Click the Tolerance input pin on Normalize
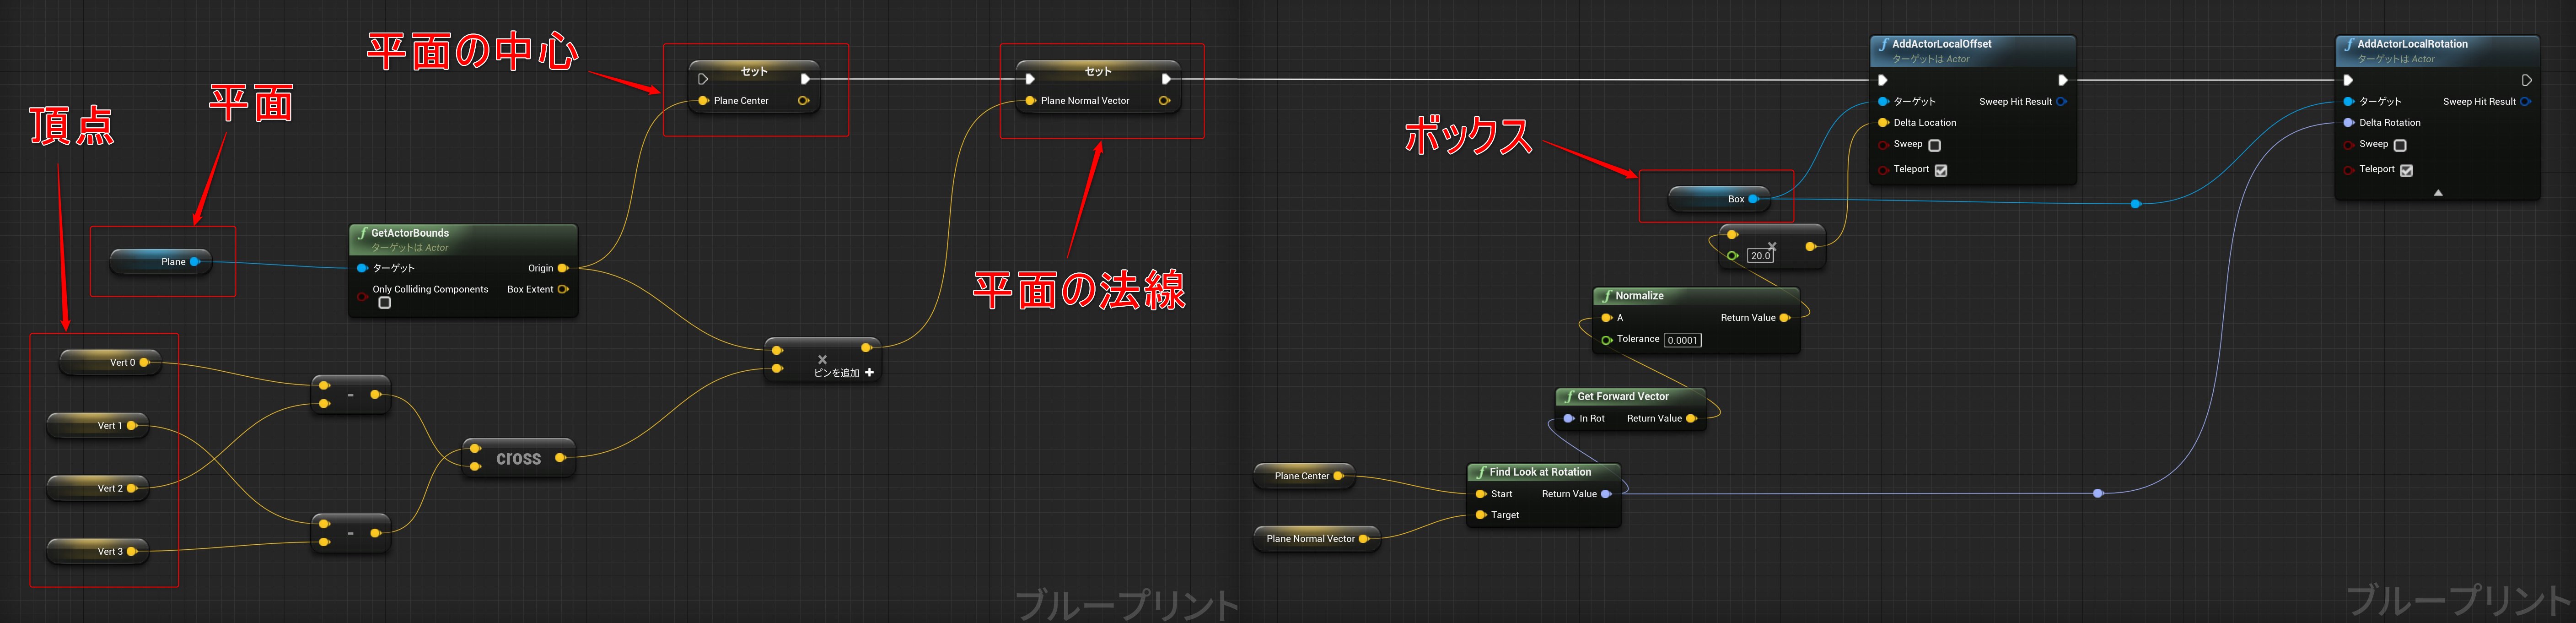The width and height of the screenshot is (2576, 623). tap(1606, 340)
